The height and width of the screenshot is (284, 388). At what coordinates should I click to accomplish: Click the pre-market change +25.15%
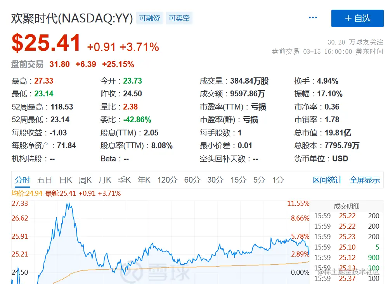point(118,64)
